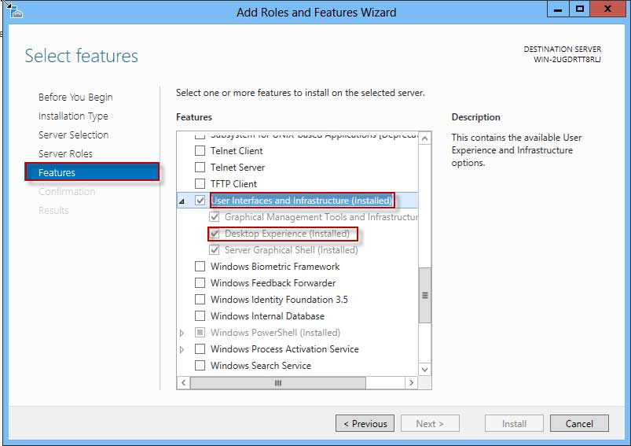Check Windows Process Activation Service checkbox
Screen dimensions: 631x446
pyautogui.click(x=200, y=349)
